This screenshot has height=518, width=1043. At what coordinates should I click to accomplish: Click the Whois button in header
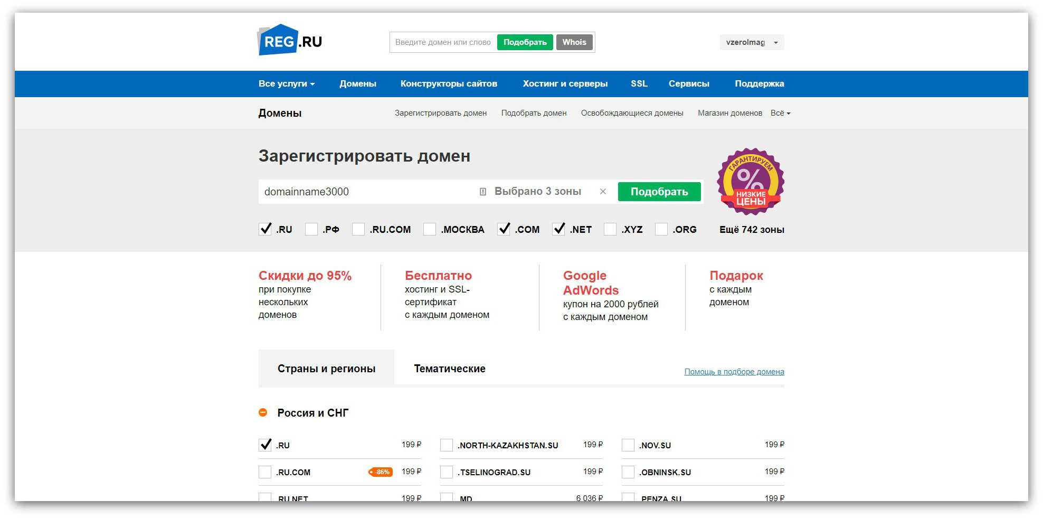(x=574, y=42)
